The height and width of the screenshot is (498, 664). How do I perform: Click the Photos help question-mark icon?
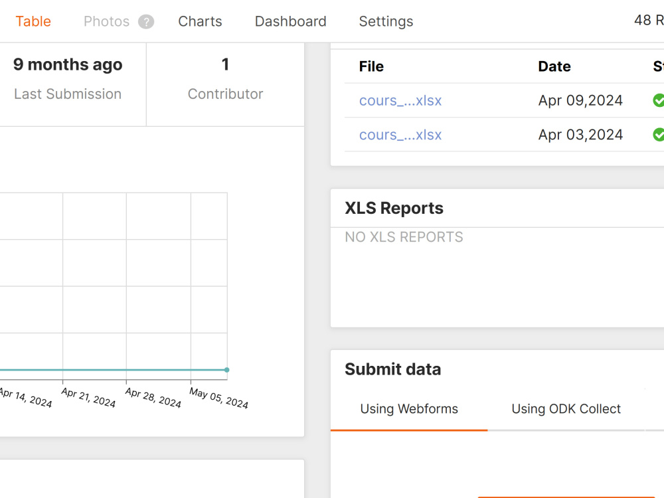[x=146, y=22]
